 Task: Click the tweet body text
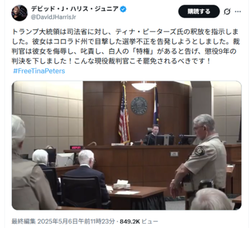pyautogui.click(x=125, y=46)
